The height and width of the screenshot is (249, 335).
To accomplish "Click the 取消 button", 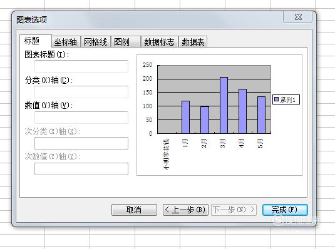I will click(134, 210).
